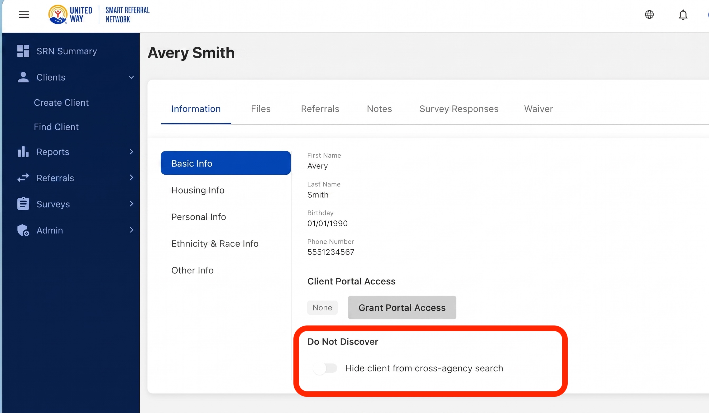Click the None portal access badge
The height and width of the screenshot is (413, 709).
(322, 307)
